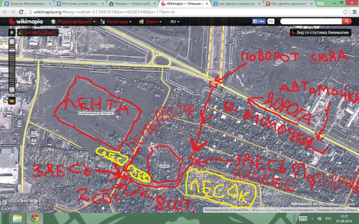Click the zoom level slider track
The width and height of the screenshot is (359, 224).
(11, 64)
